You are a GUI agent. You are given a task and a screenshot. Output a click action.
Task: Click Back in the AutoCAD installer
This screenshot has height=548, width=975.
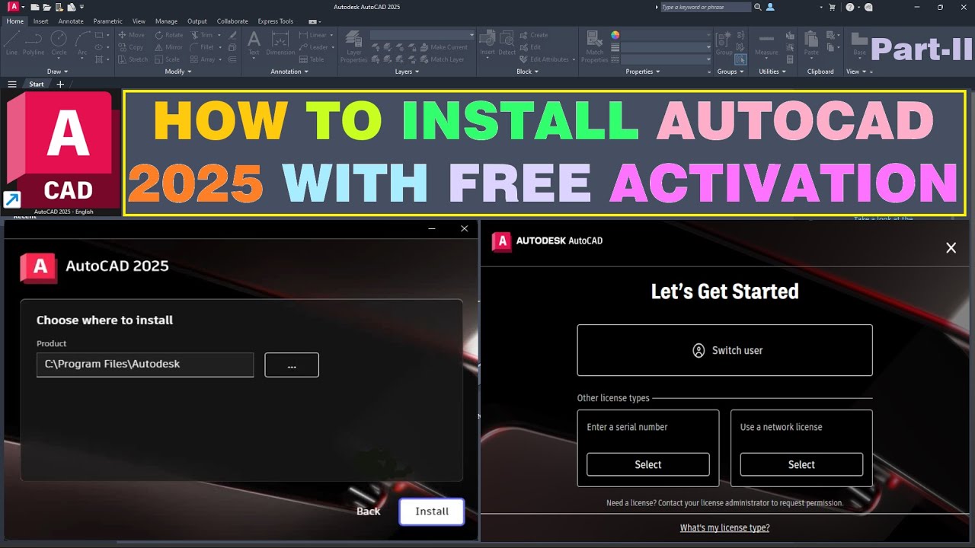[x=368, y=511]
